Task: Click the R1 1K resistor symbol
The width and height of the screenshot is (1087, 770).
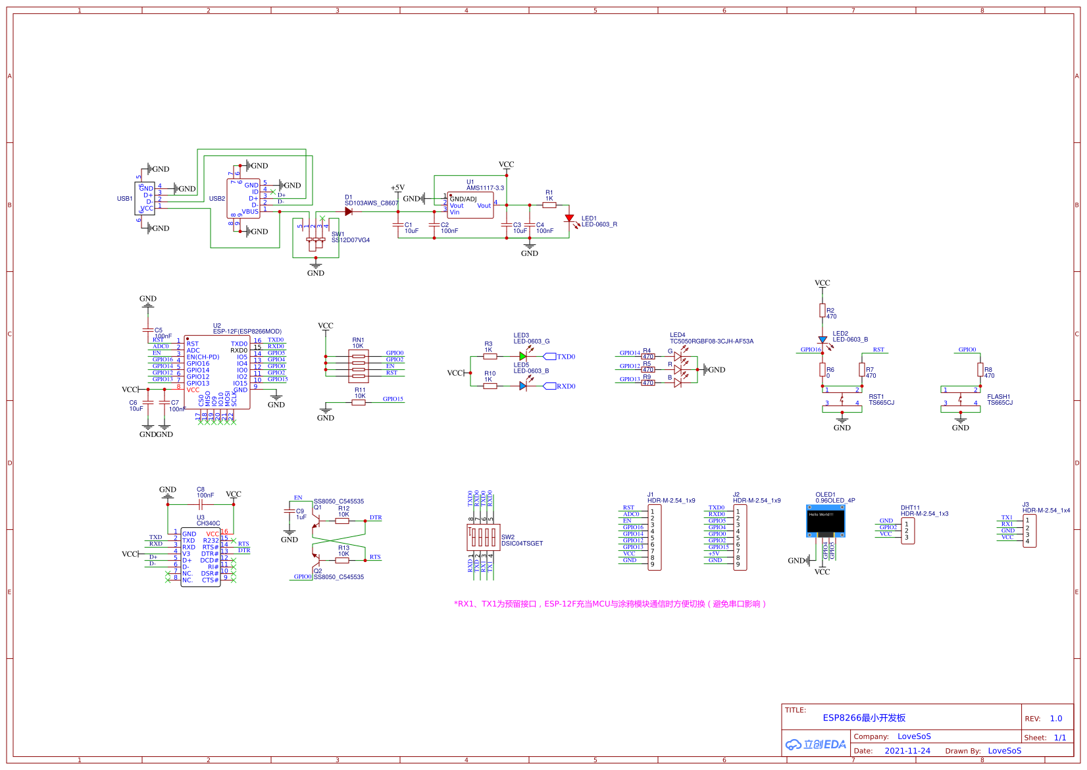Action: [549, 205]
